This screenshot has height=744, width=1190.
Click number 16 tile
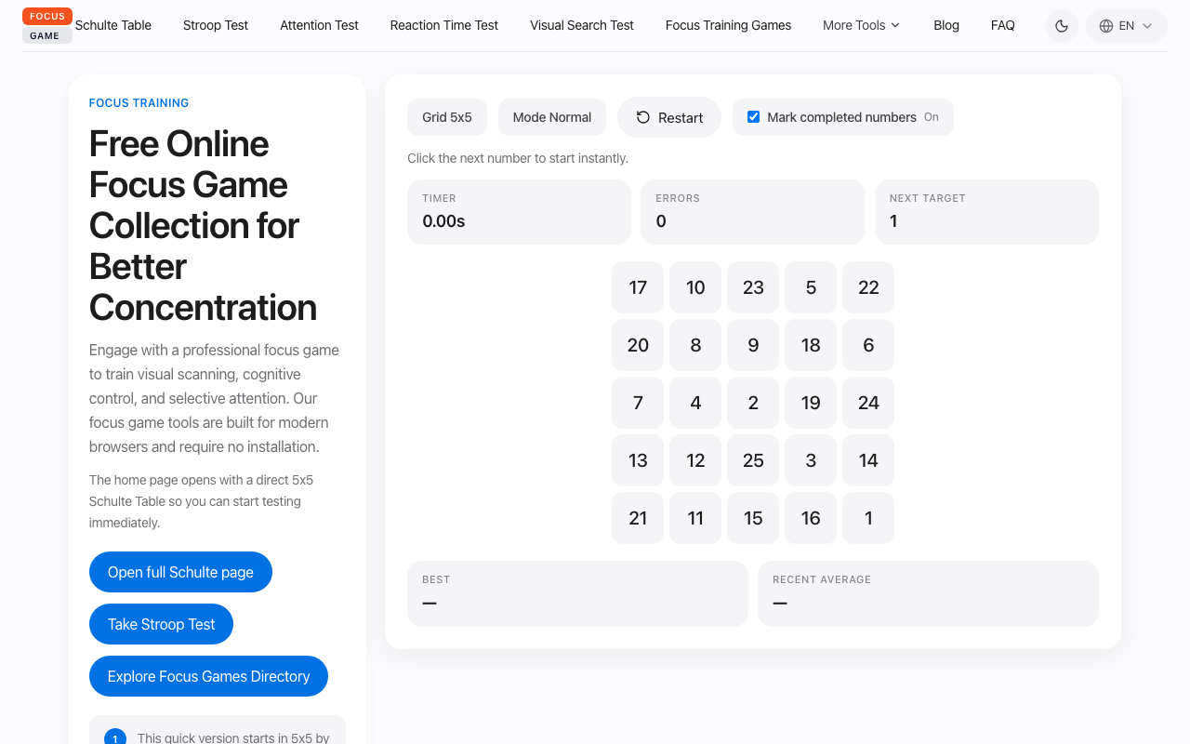click(x=811, y=518)
